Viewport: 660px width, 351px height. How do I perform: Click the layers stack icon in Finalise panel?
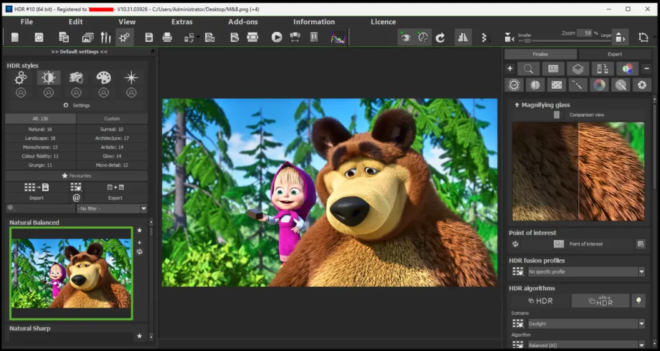pyautogui.click(x=577, y=69)
